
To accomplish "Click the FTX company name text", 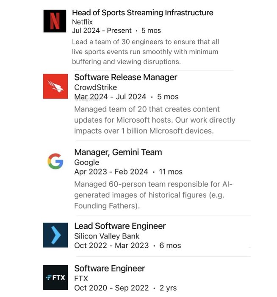I will tap(80, 278).
